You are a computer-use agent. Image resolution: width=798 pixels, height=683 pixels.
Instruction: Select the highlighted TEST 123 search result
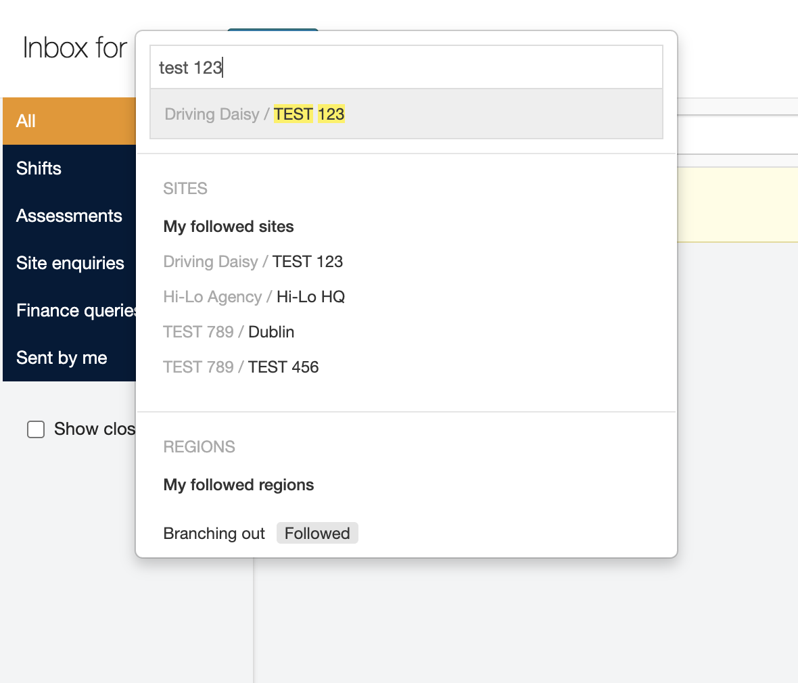(x=406, y=114)
